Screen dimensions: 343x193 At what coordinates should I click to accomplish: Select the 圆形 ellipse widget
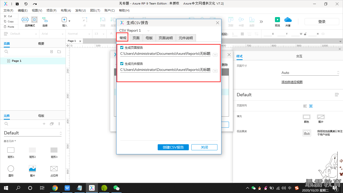[x=11, y=169]
